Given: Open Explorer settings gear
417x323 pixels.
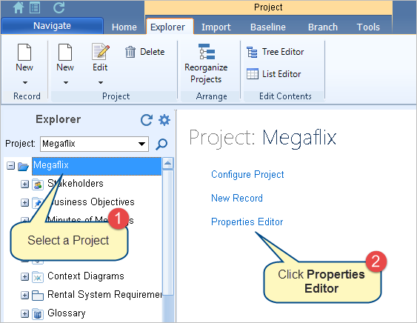Looking at the screenshot, I should (164, 120).
